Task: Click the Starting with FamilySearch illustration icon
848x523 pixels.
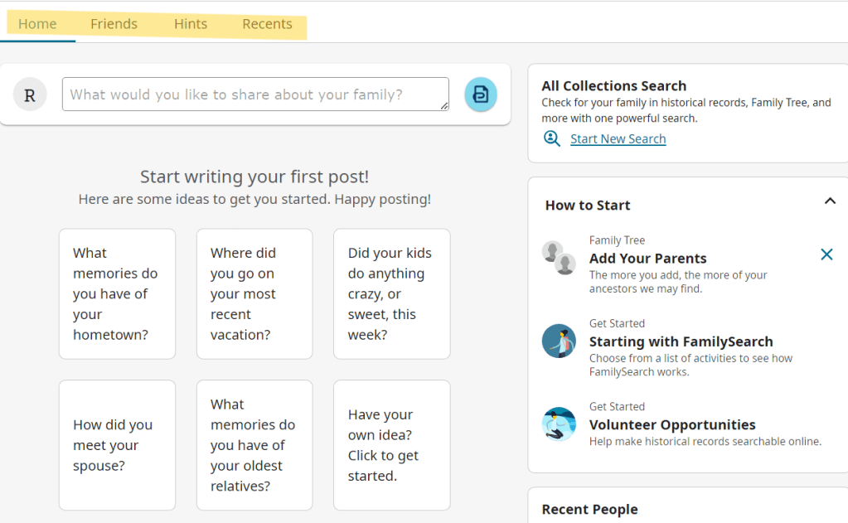Action: (x=559, y=341)
